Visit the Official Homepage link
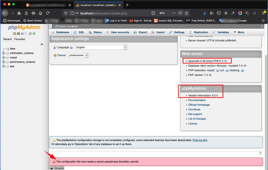 click(x=199, y=105)
